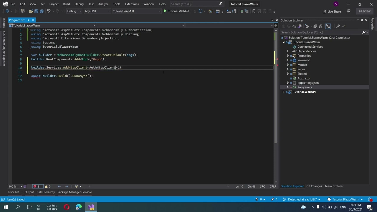Click the Solution Explorer Home icon

[294, 26]
